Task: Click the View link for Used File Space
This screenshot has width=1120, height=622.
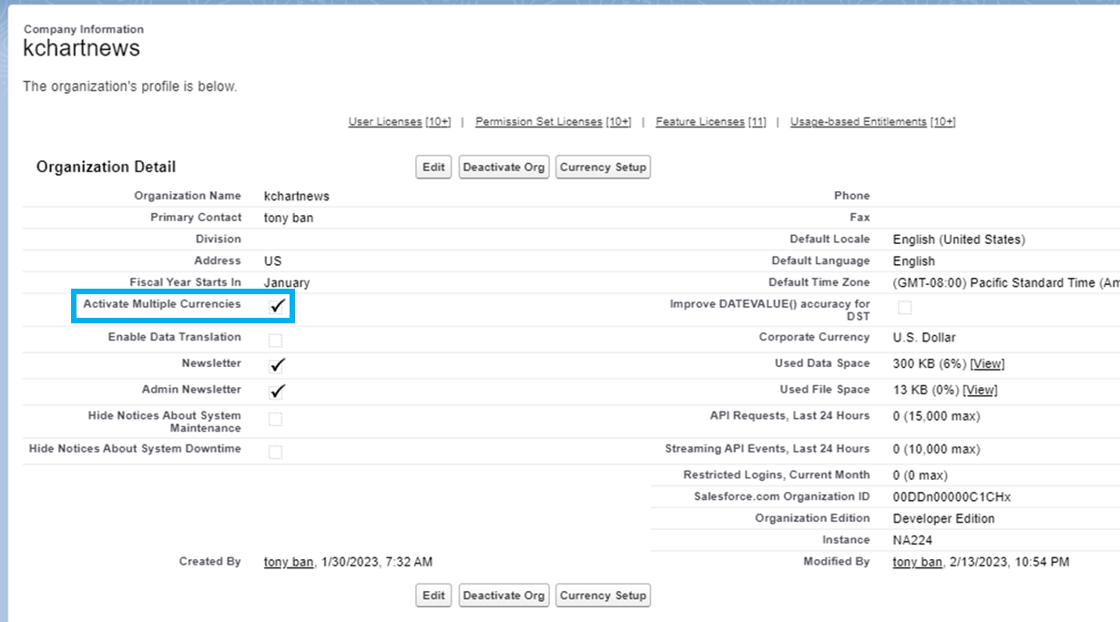Action: click(980, 390)
